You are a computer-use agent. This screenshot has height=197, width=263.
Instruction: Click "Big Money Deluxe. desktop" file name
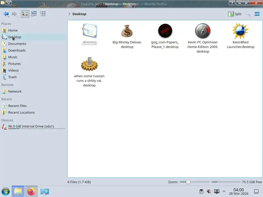click(x=127, y=45)
